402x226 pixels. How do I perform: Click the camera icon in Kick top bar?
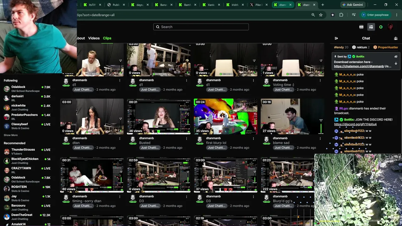361,27
